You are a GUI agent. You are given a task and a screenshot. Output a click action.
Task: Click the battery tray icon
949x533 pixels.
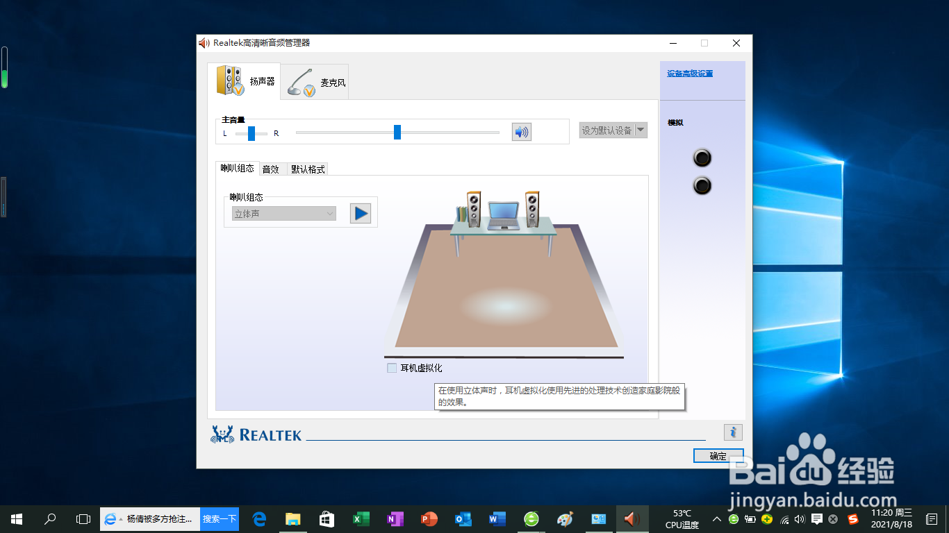[x=750, y=519]
